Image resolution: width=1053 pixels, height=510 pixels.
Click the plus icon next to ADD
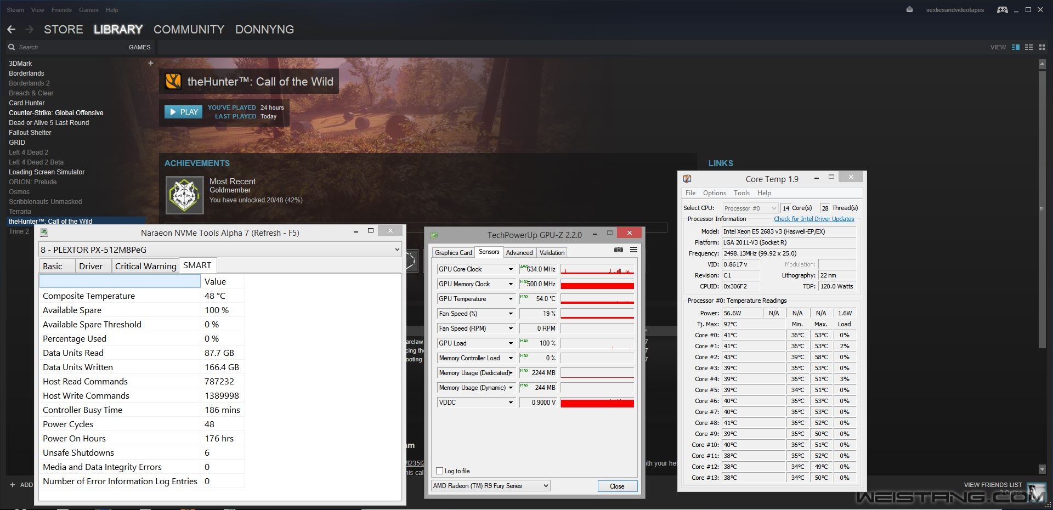[13, 485]
